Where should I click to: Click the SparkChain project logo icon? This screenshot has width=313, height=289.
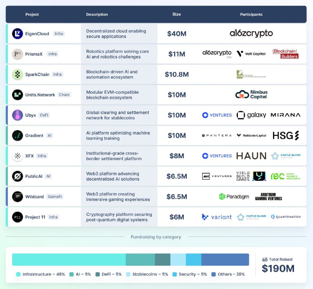click(x=17, y=74)
